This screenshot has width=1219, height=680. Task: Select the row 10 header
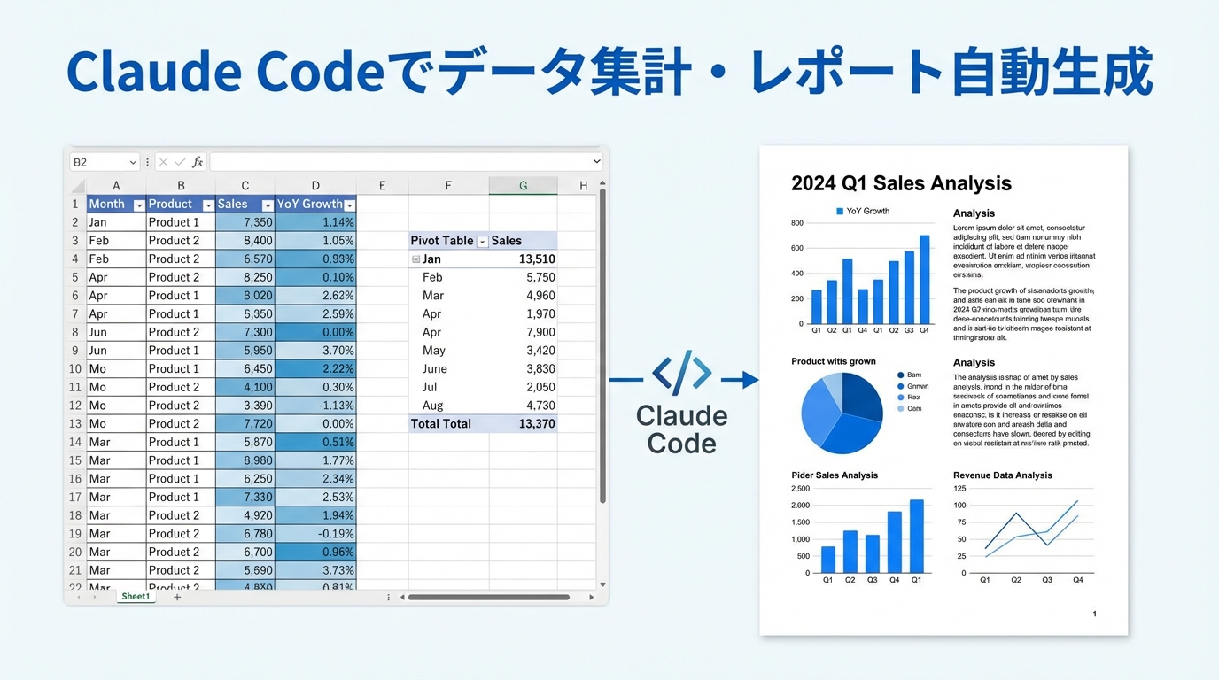(x=75, y=368)
